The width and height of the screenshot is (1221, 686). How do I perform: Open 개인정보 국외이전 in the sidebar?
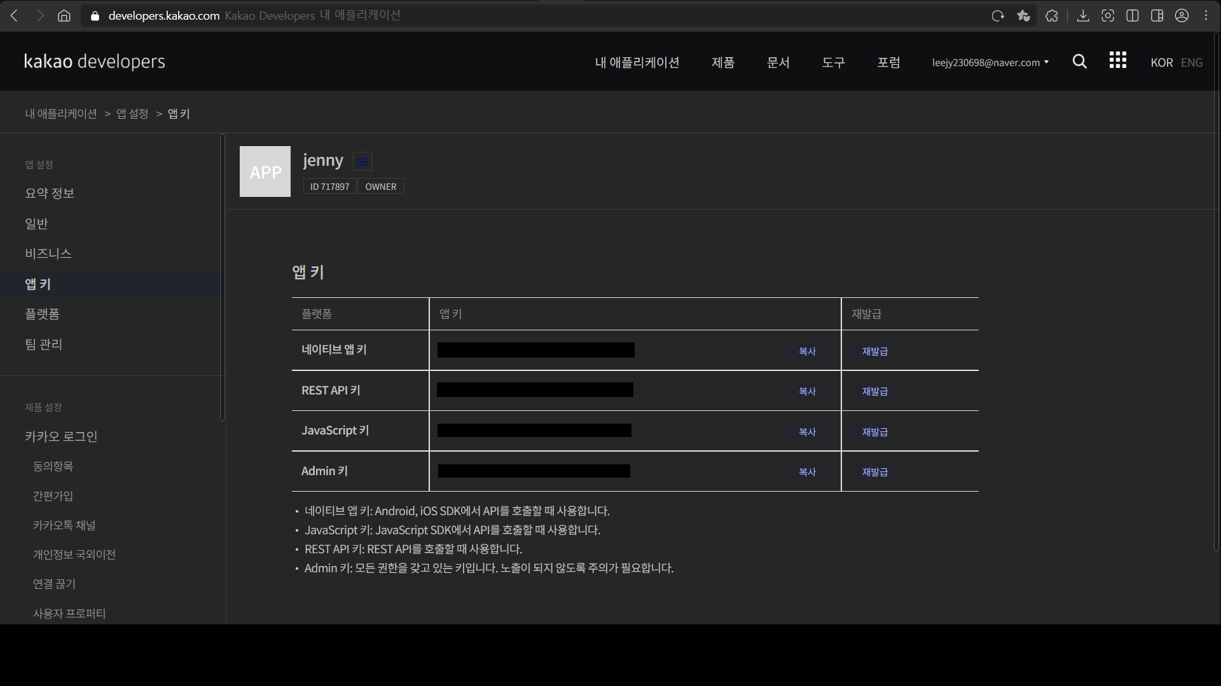coord(74,555)
